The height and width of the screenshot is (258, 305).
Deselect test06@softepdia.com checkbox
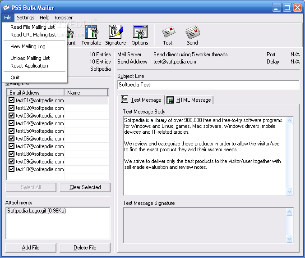point(11,139)
